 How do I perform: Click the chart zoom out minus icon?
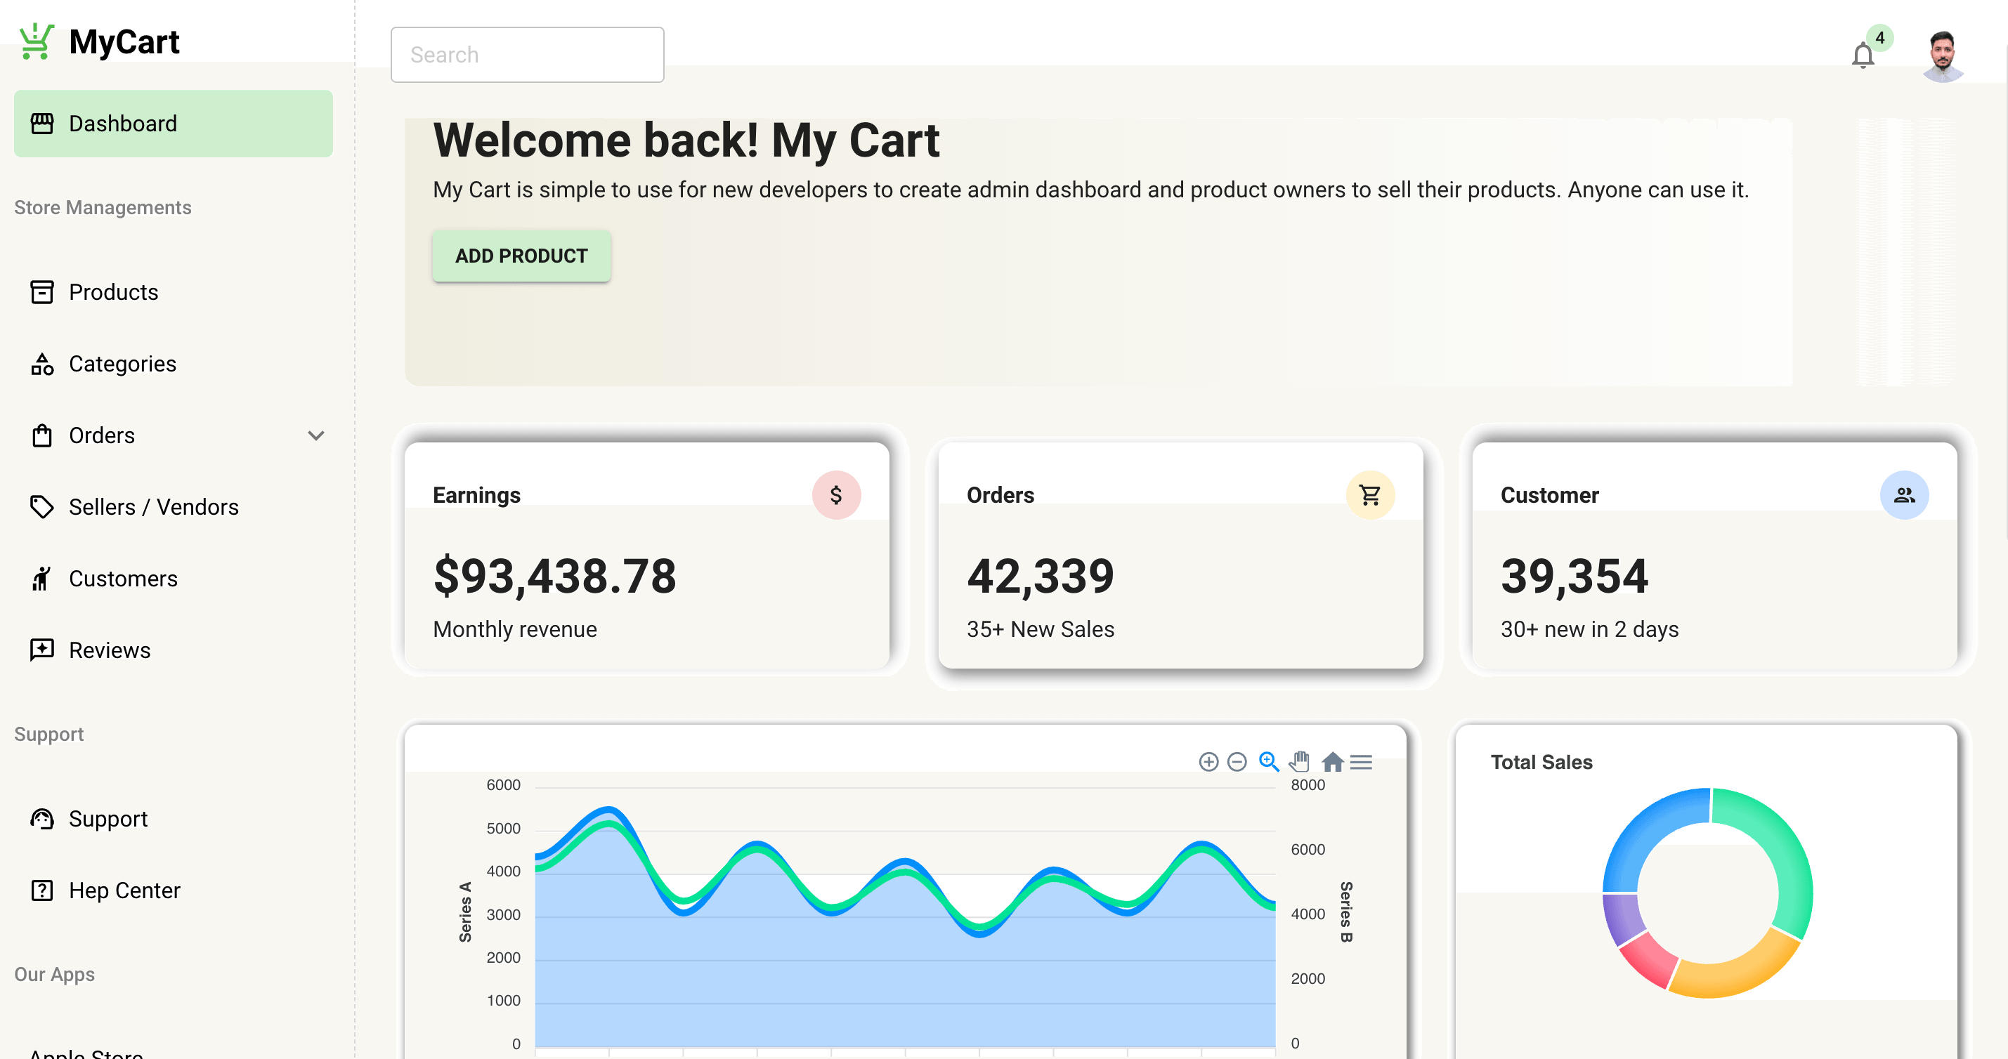click(x=1237, y=761)
